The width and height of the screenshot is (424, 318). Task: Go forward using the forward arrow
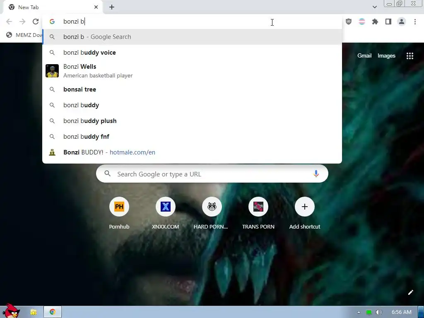click(22, 22)
